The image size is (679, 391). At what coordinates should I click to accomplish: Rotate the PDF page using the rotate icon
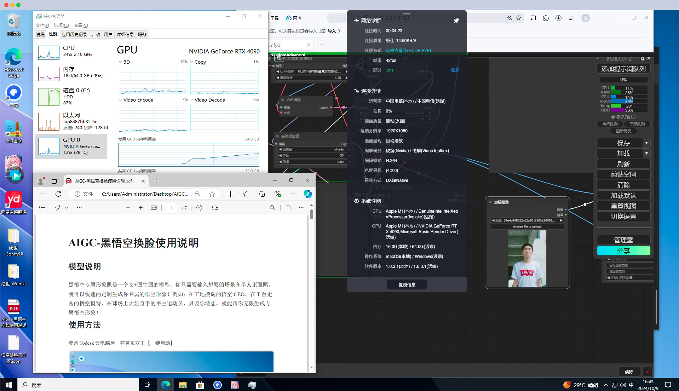199,208
